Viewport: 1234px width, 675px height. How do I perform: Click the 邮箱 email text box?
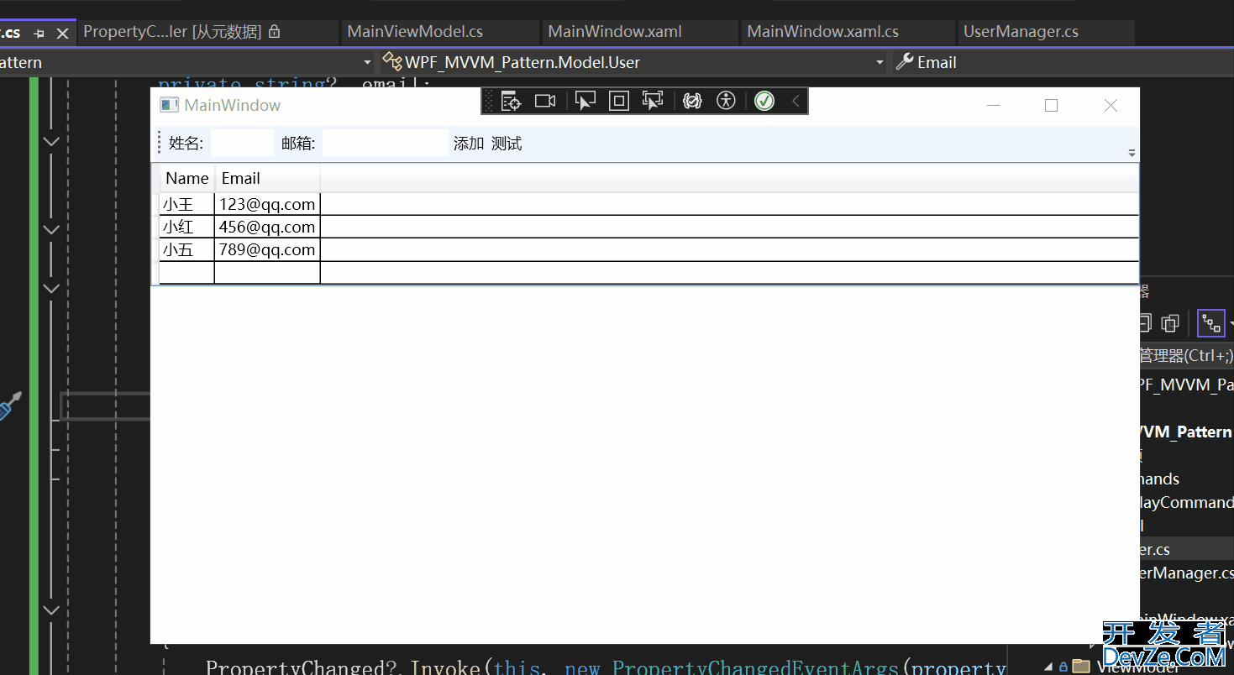(x=386, y=144)
